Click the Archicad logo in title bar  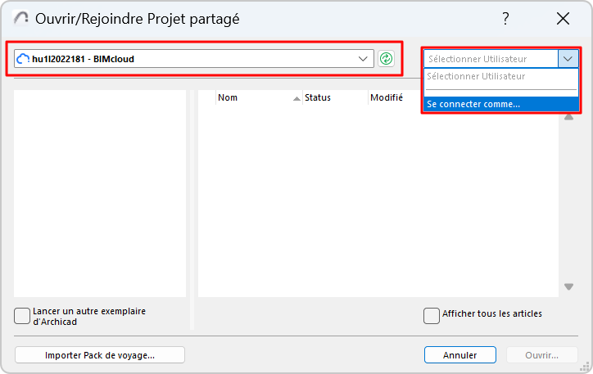tap(21, 18)
